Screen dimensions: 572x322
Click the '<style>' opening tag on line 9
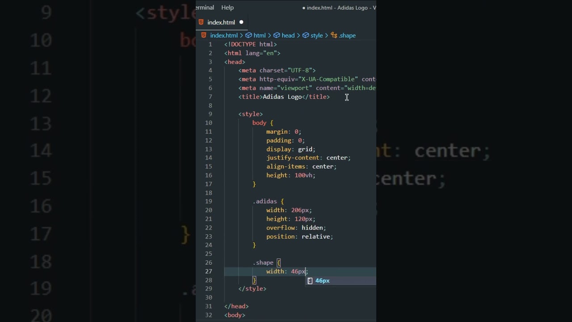(x=251, y=114)
